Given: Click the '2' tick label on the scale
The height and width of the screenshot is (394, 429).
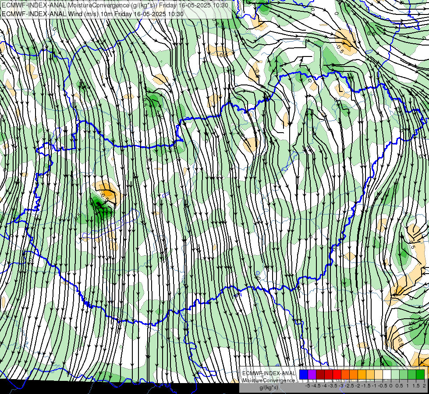Looking at the screenshot, I should (424, 386).
